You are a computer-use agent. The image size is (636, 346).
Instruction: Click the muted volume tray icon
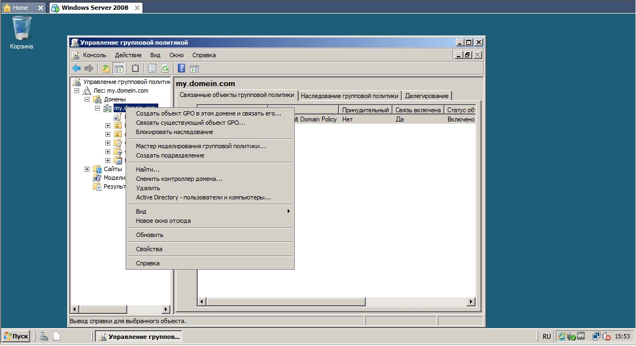click(x=607, y=336)
